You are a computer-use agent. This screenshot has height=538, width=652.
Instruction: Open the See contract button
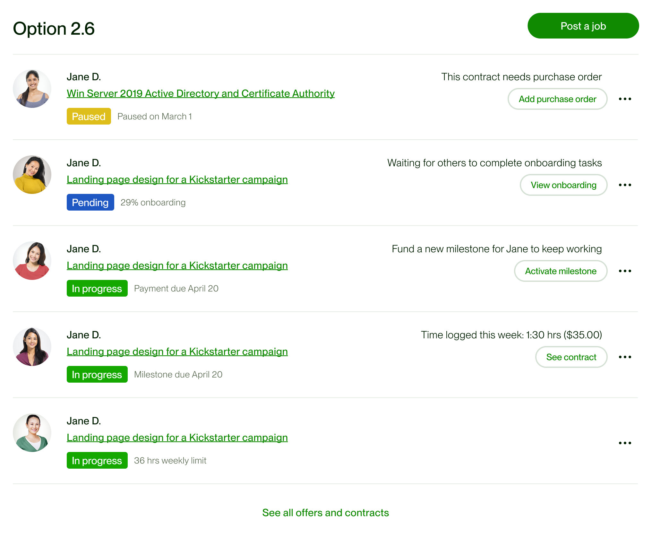tap(571, 357)
